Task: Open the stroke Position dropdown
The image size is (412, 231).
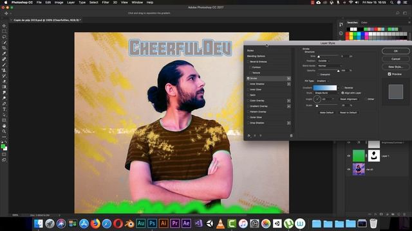Action: coord(323,61)
